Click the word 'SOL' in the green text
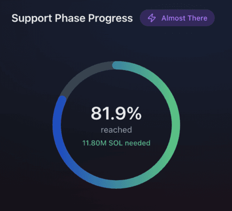Image resolution: width=232 pixels, height=211 pixels. coord(115,143)
